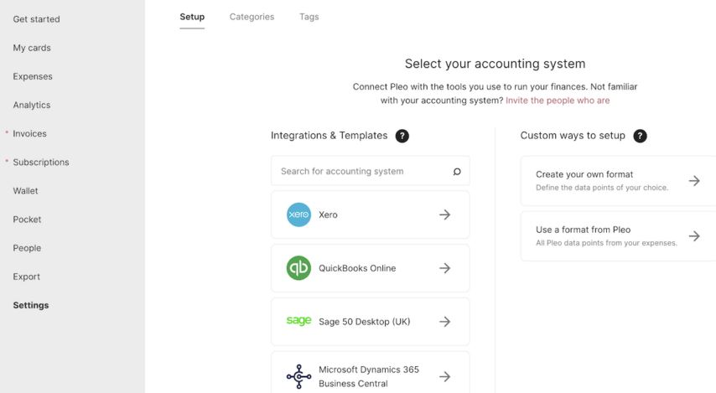Go to Pocket in the sidebar
The image size is (716, 393).
(x=27, y=220)
